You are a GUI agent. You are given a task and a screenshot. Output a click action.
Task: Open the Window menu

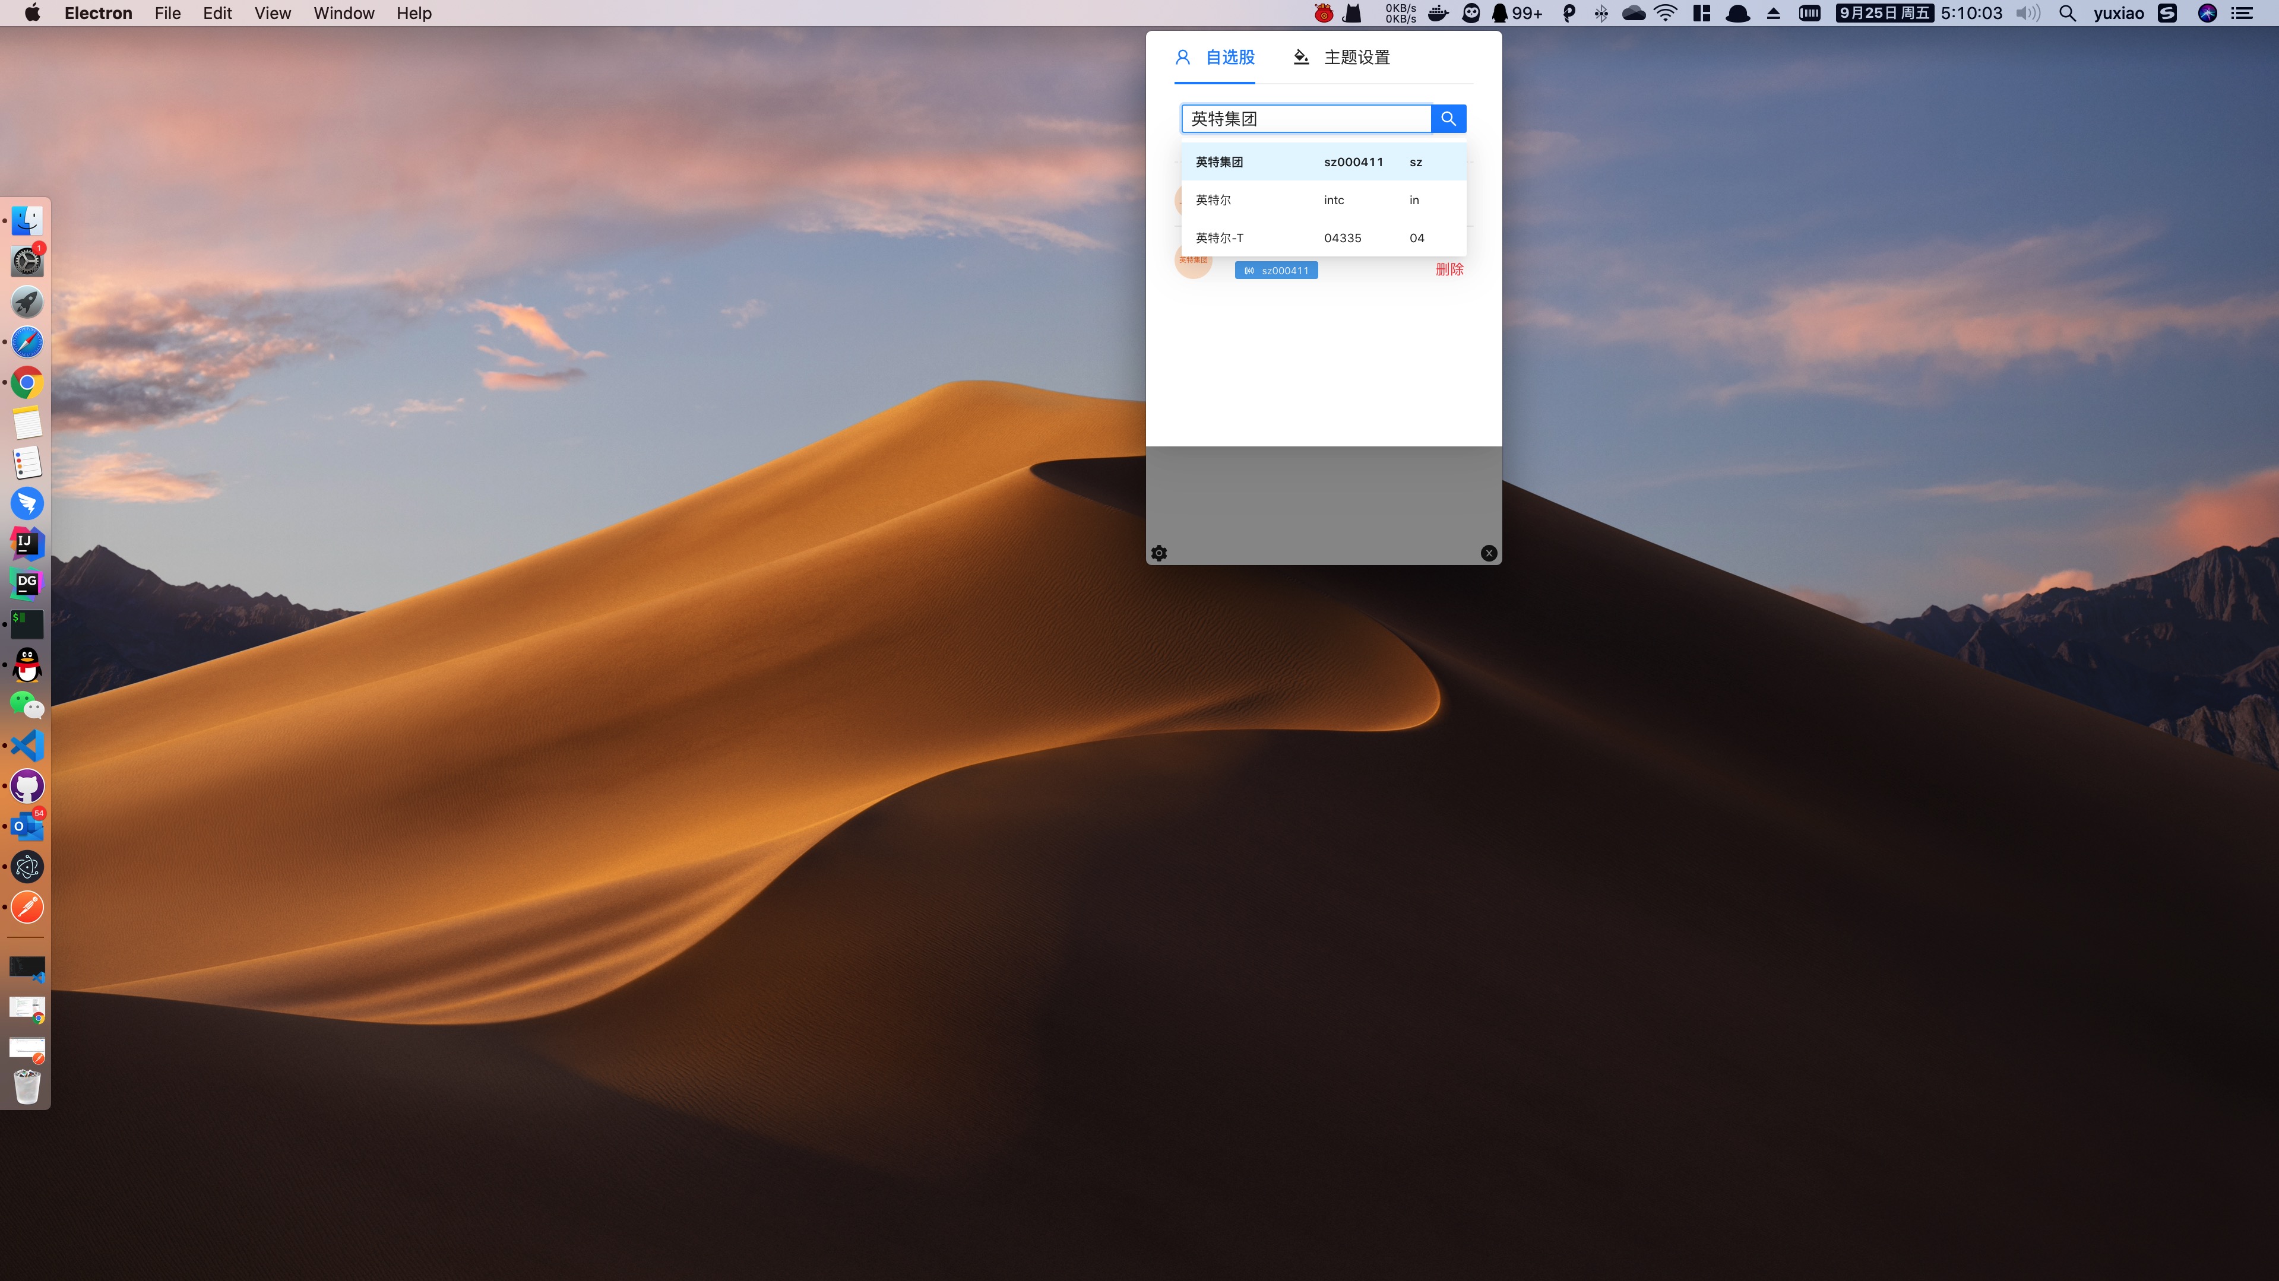point(343,13)
